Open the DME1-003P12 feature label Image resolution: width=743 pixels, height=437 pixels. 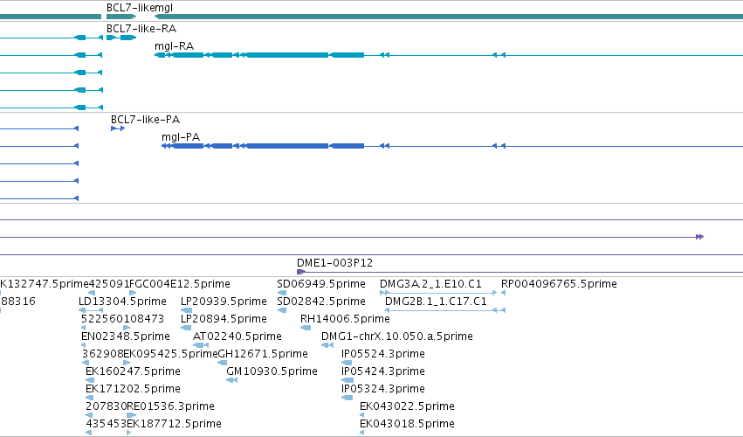pos(334,263)
